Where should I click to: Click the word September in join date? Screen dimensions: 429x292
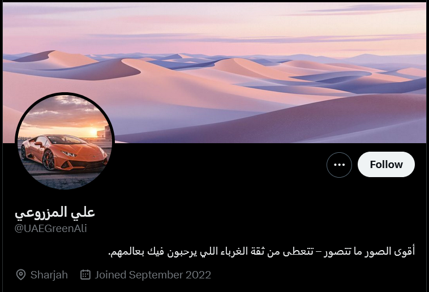(156, 275)
